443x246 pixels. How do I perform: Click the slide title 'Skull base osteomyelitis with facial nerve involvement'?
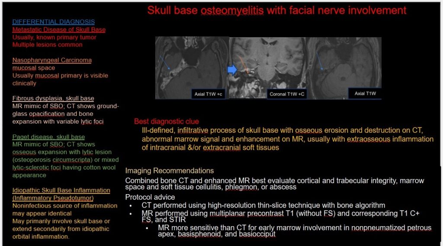click(276, 10)
